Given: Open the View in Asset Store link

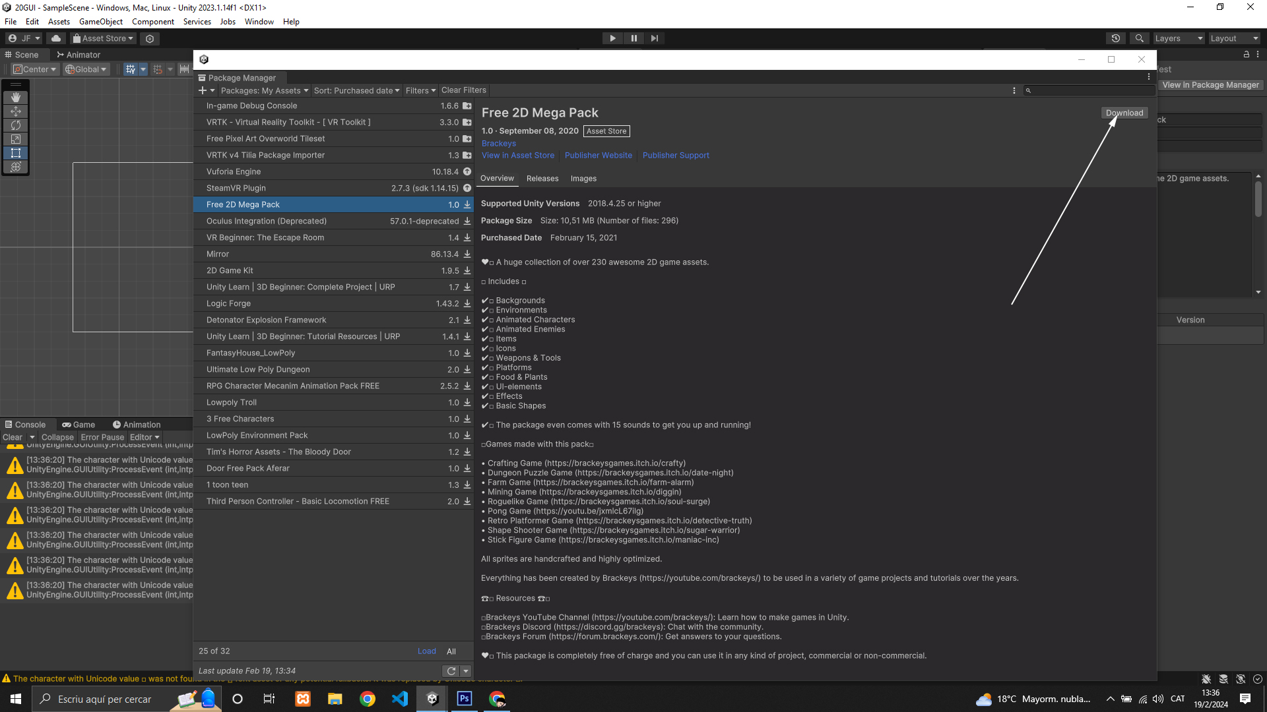Looking at the screenshot, I should tap(517, 156).
